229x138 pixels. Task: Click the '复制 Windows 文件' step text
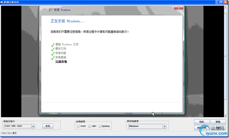[x=67, y=44]
